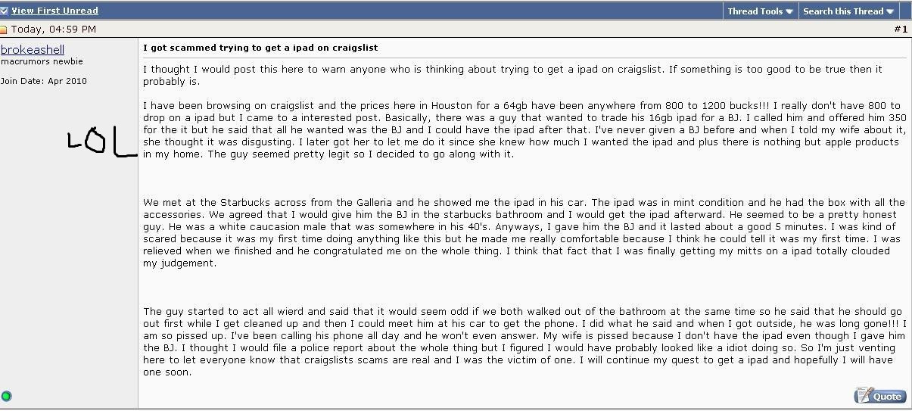Open the Thread Tools menu
This screenshot has width=912, height=411.
pyautogui.click(x=755, y=11)
